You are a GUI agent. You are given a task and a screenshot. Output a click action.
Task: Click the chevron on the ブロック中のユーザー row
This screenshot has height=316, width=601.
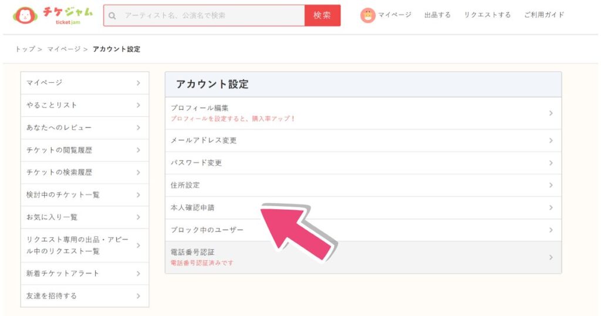click(551, 230)
